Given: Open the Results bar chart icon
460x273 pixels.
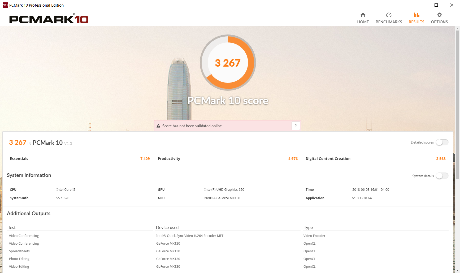Looking at the screenshot, I should (x=416, y=15).
